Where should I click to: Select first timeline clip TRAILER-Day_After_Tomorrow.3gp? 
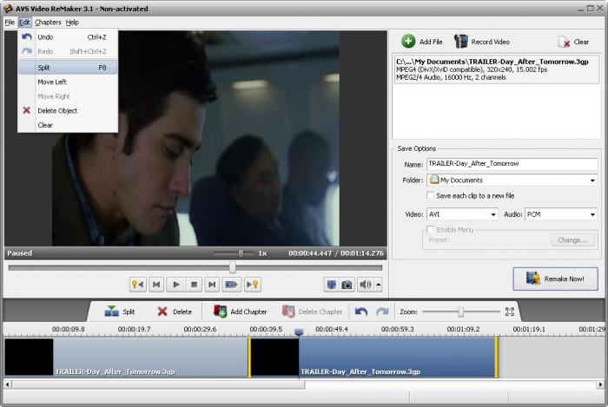pos(127,357)
